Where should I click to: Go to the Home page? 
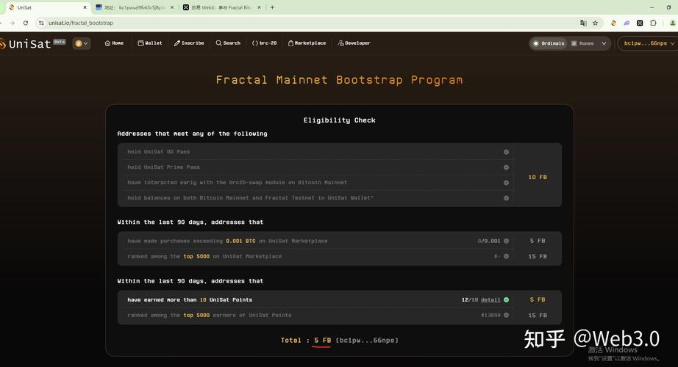pyautogui.click(x=114, y=43)
